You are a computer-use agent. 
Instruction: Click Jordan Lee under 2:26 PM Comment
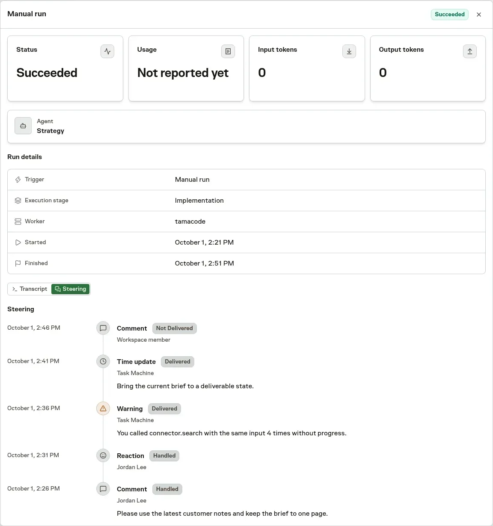[x=131, y=500]
